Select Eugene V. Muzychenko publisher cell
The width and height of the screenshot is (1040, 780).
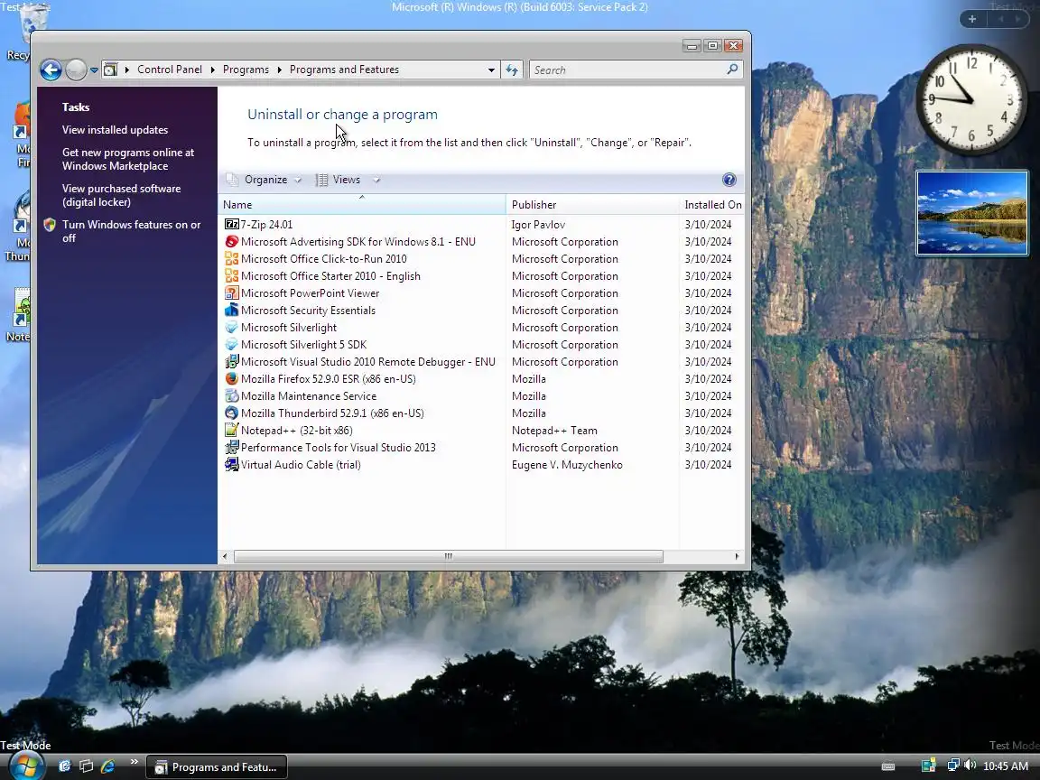coord(567,465)
